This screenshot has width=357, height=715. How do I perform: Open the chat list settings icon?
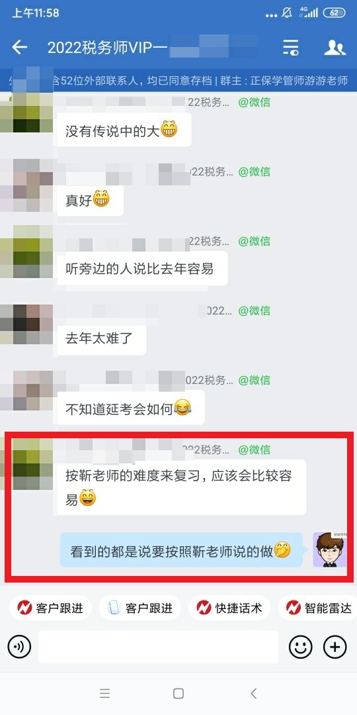pyautogui.click(x=290, y=48)
